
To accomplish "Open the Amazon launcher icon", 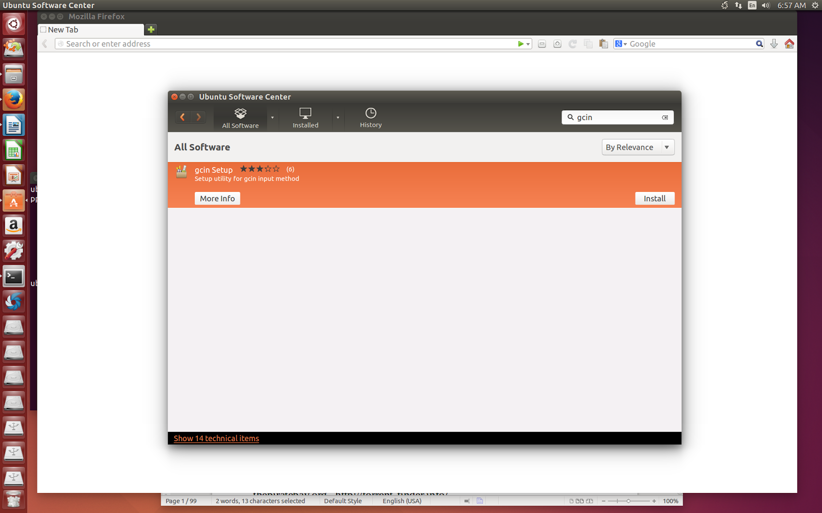I will point(14,226).
